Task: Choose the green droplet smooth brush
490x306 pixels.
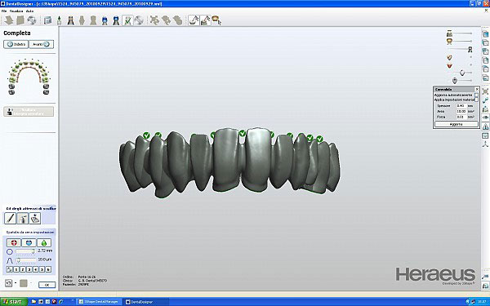Action: 44,242
